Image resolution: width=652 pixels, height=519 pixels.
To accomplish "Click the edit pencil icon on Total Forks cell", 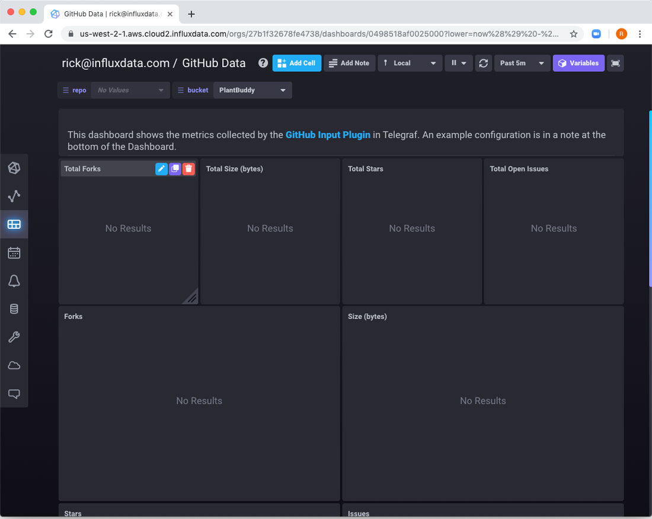I will (161, 169).
